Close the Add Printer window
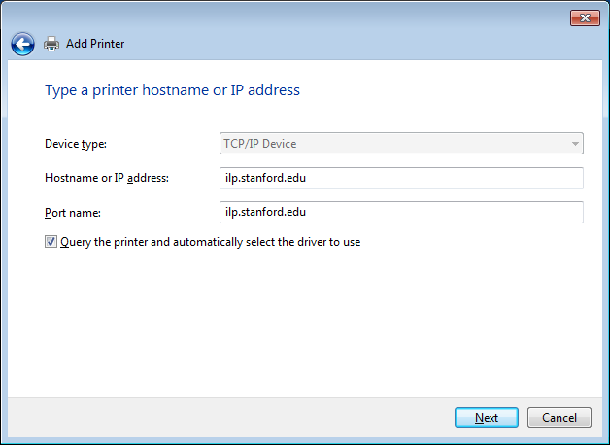This screenshot has height=445, width=610. click(x=584, y=17)
